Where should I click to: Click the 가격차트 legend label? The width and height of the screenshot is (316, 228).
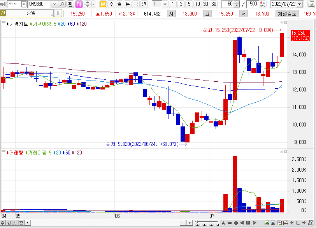[x=17, y=24]
